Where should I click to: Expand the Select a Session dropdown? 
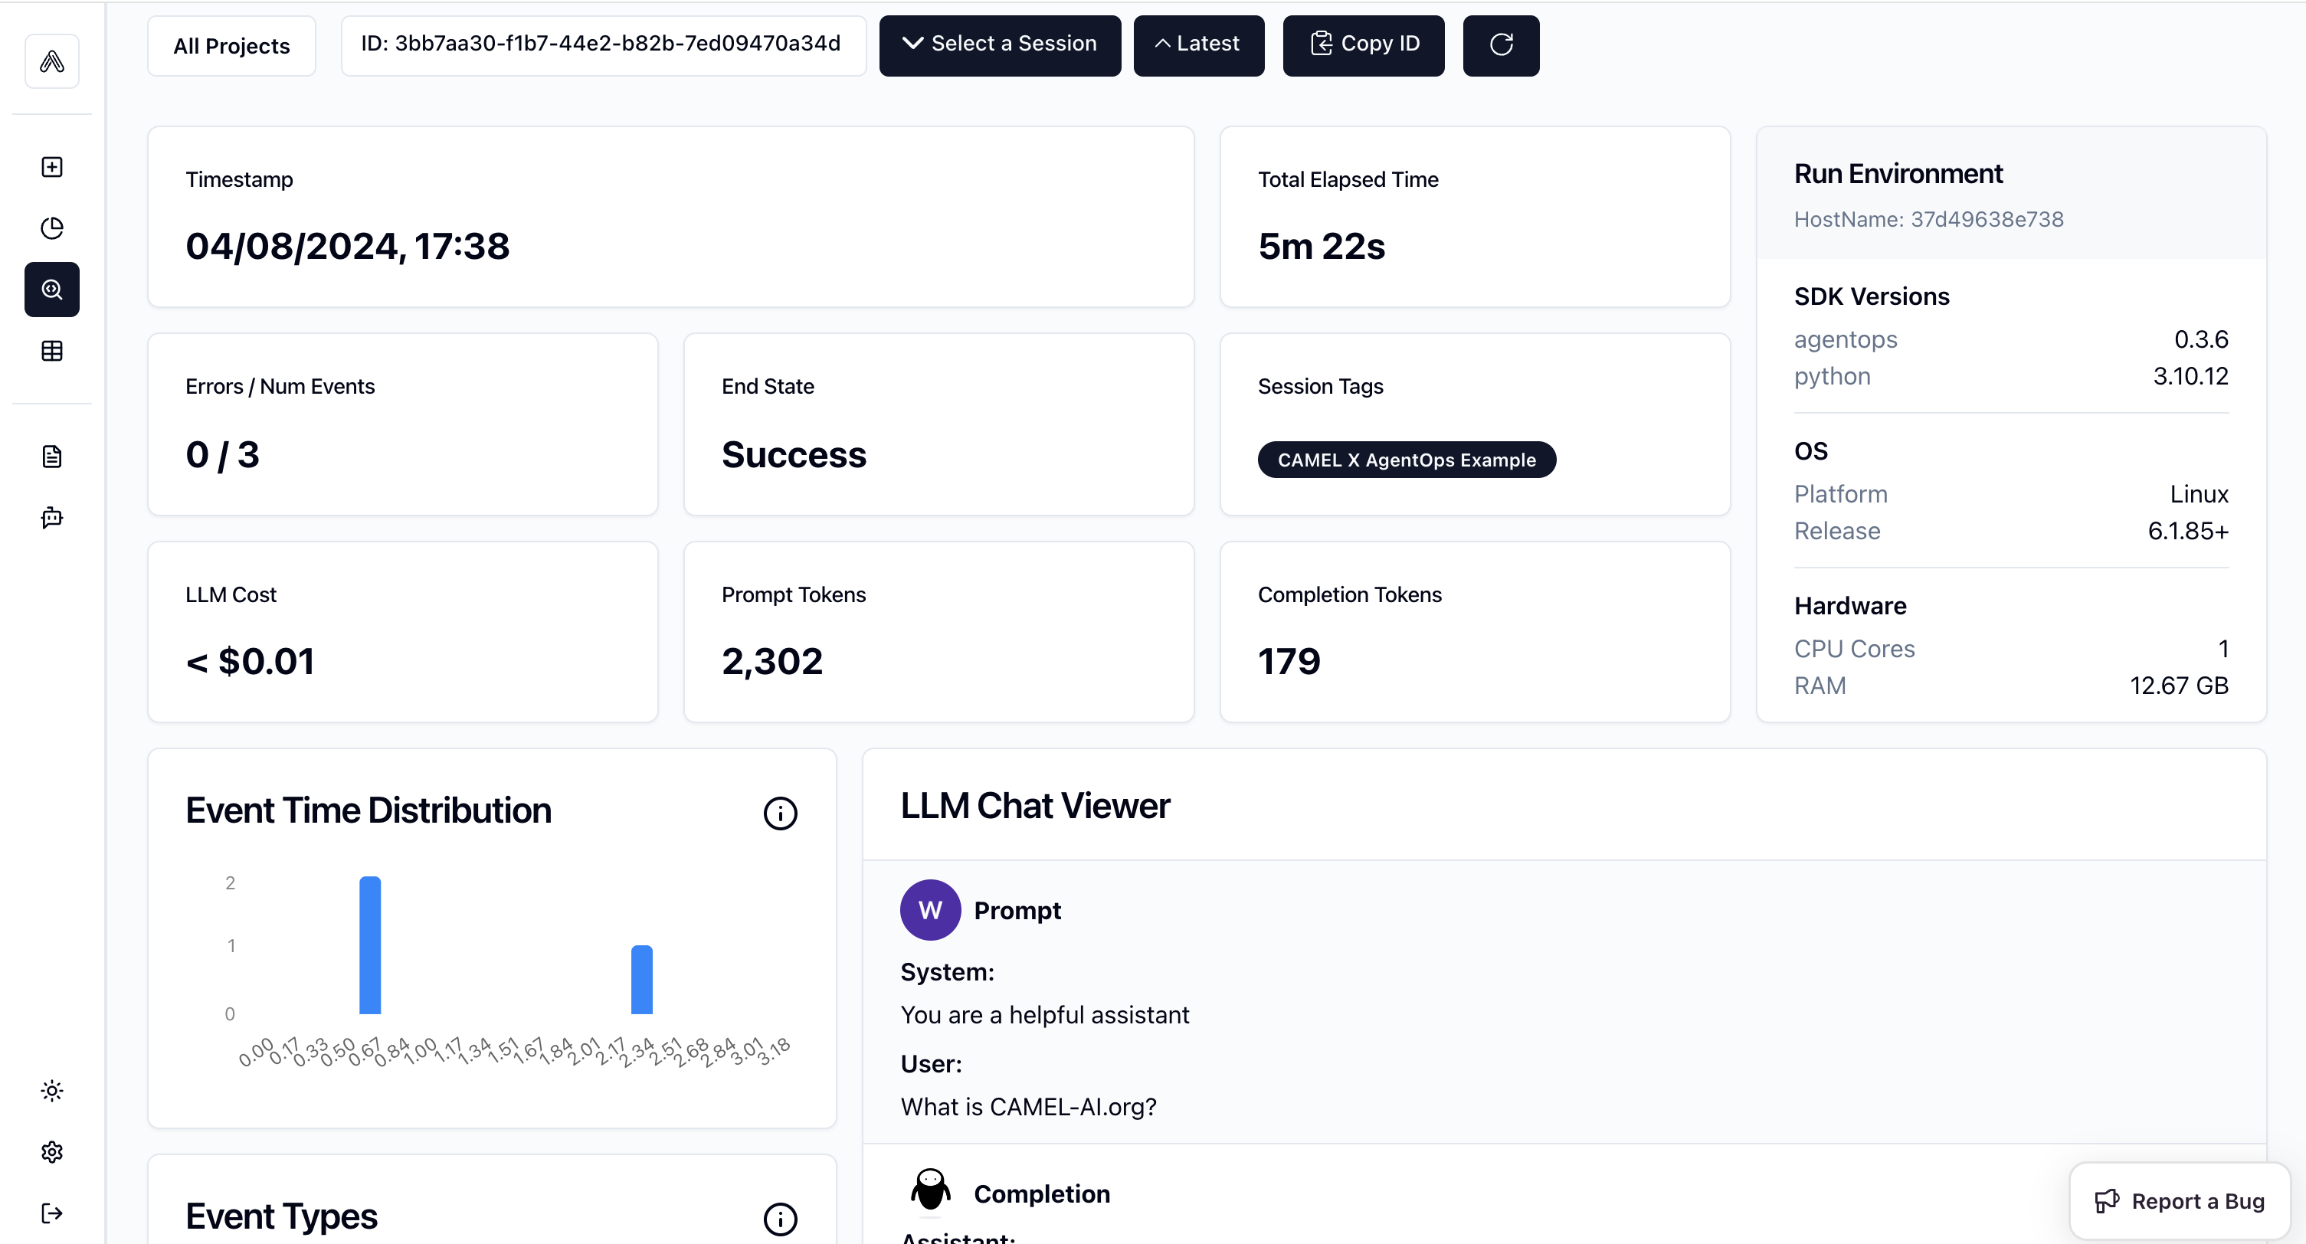pyautogui.click(x=999, y=44)
